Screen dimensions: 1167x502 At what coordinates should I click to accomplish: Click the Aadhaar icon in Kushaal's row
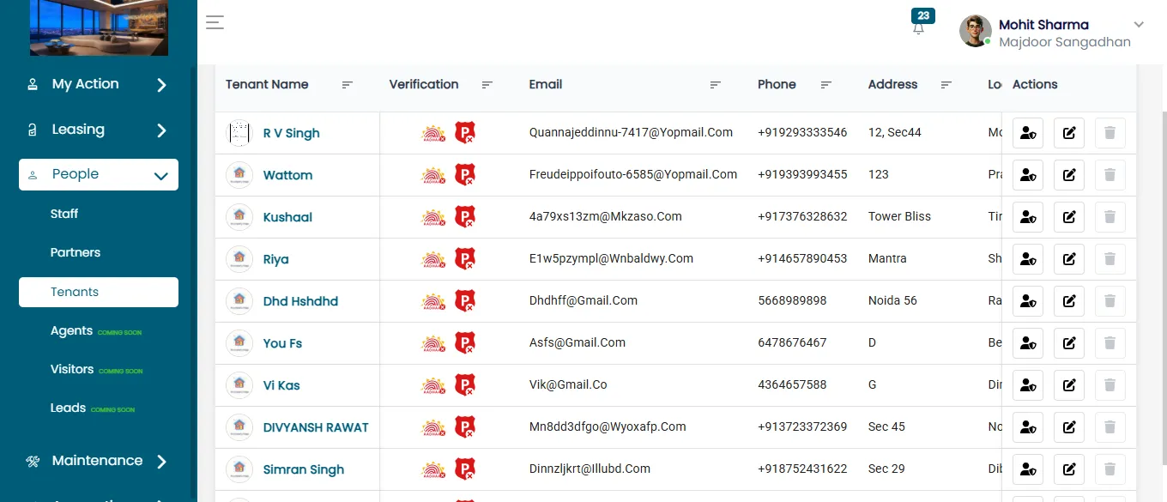click(433, 217)
